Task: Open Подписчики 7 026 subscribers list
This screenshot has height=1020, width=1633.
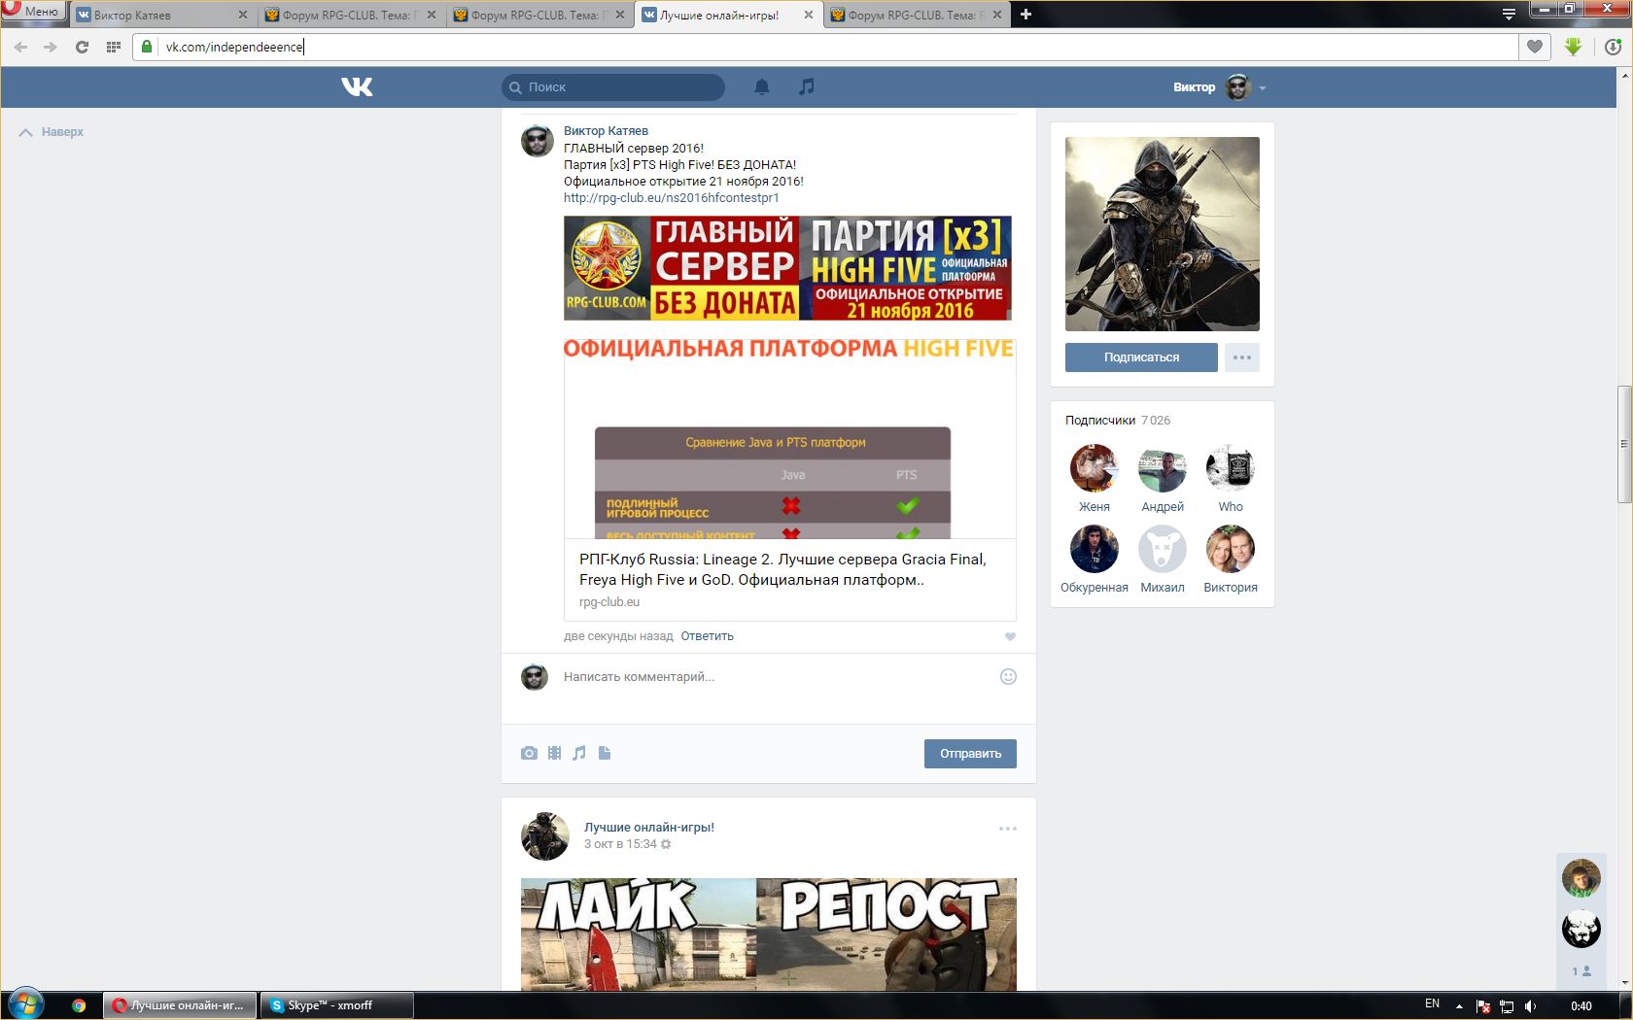Action: tap(1118, 421)
